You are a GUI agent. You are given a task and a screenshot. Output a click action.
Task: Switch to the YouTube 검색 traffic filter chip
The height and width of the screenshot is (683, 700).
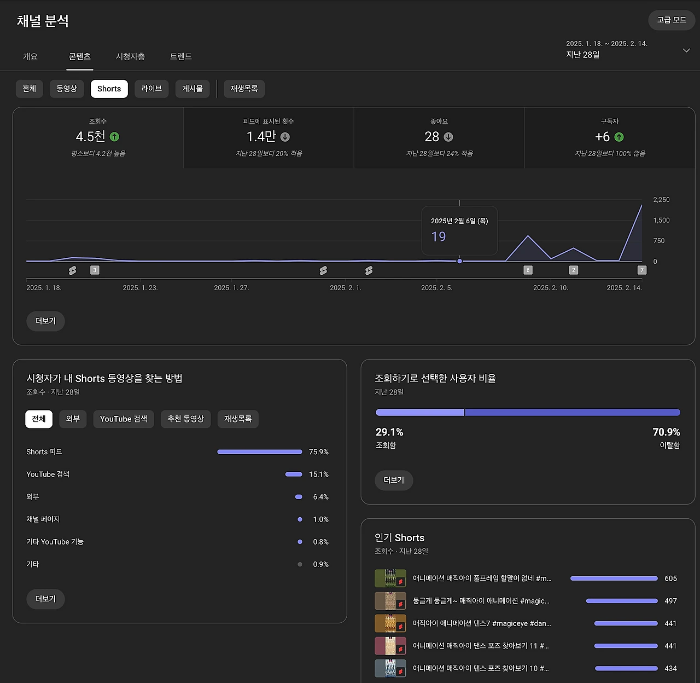point(124,419)
